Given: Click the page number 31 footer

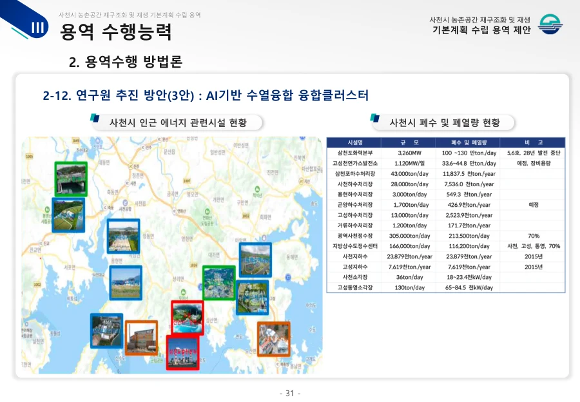Looking at the screenshot, I should tap(289, 393).
